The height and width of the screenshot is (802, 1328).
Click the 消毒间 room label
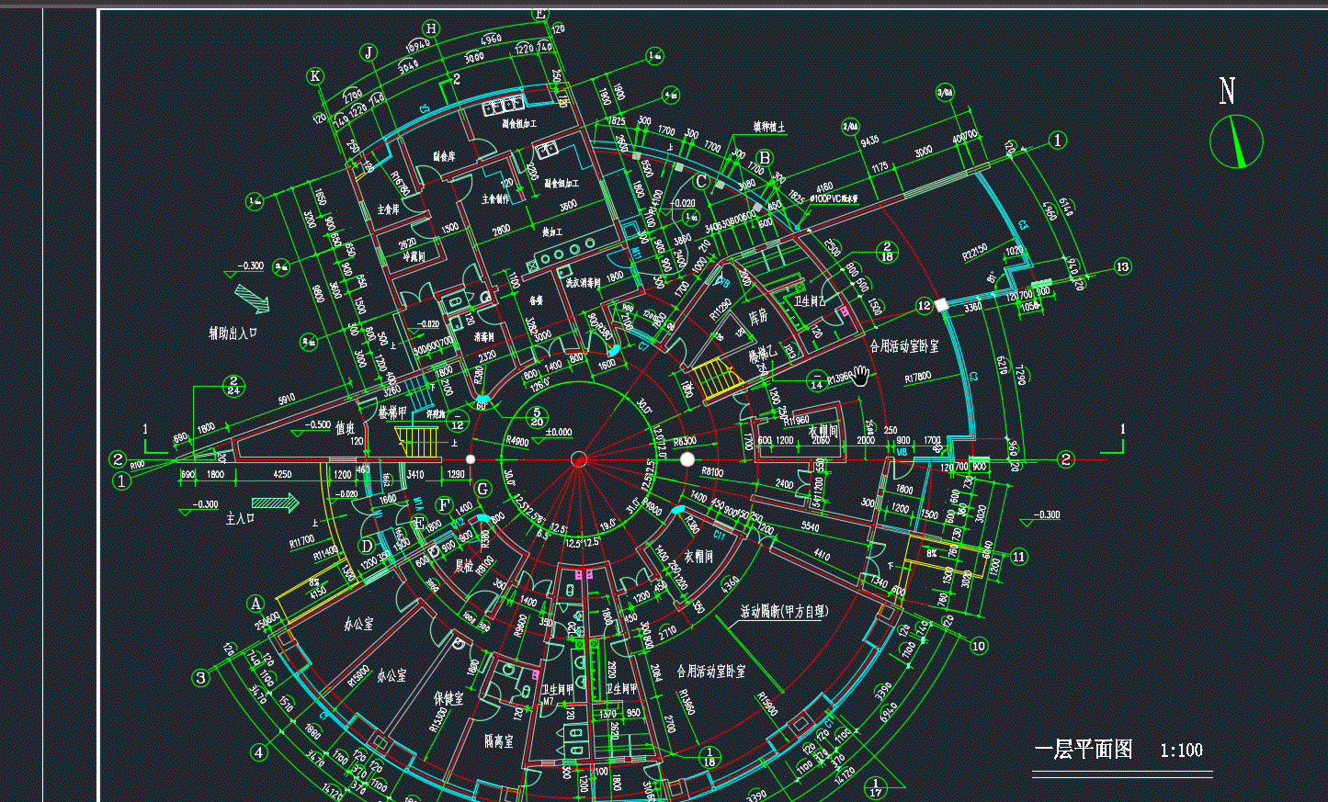pyautogui.click(x=484, y=337)
